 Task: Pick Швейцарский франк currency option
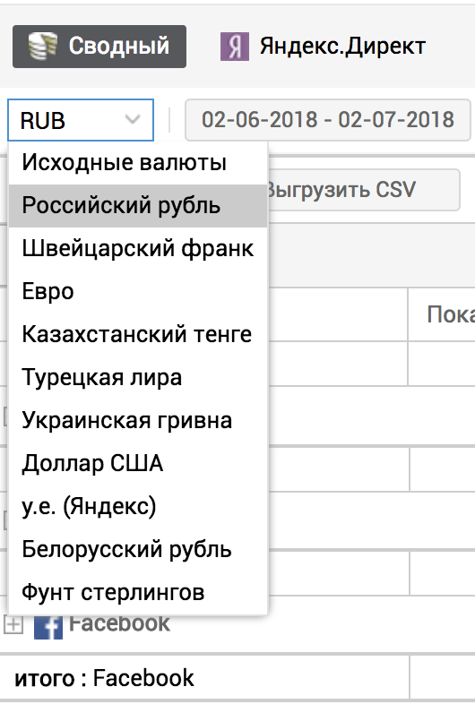tap(138, 248)
